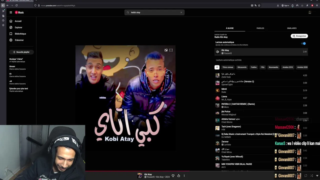Screen dimensions: 320x180
Task: Open more actions menu in player bar
Action: tap(184, 176)
